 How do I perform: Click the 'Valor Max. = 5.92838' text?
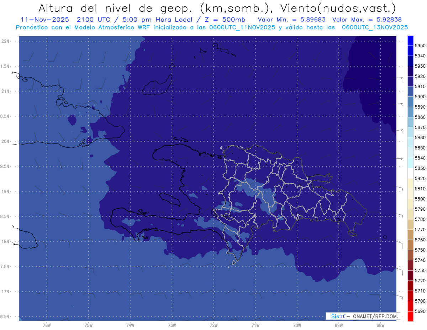coord(367,20)
